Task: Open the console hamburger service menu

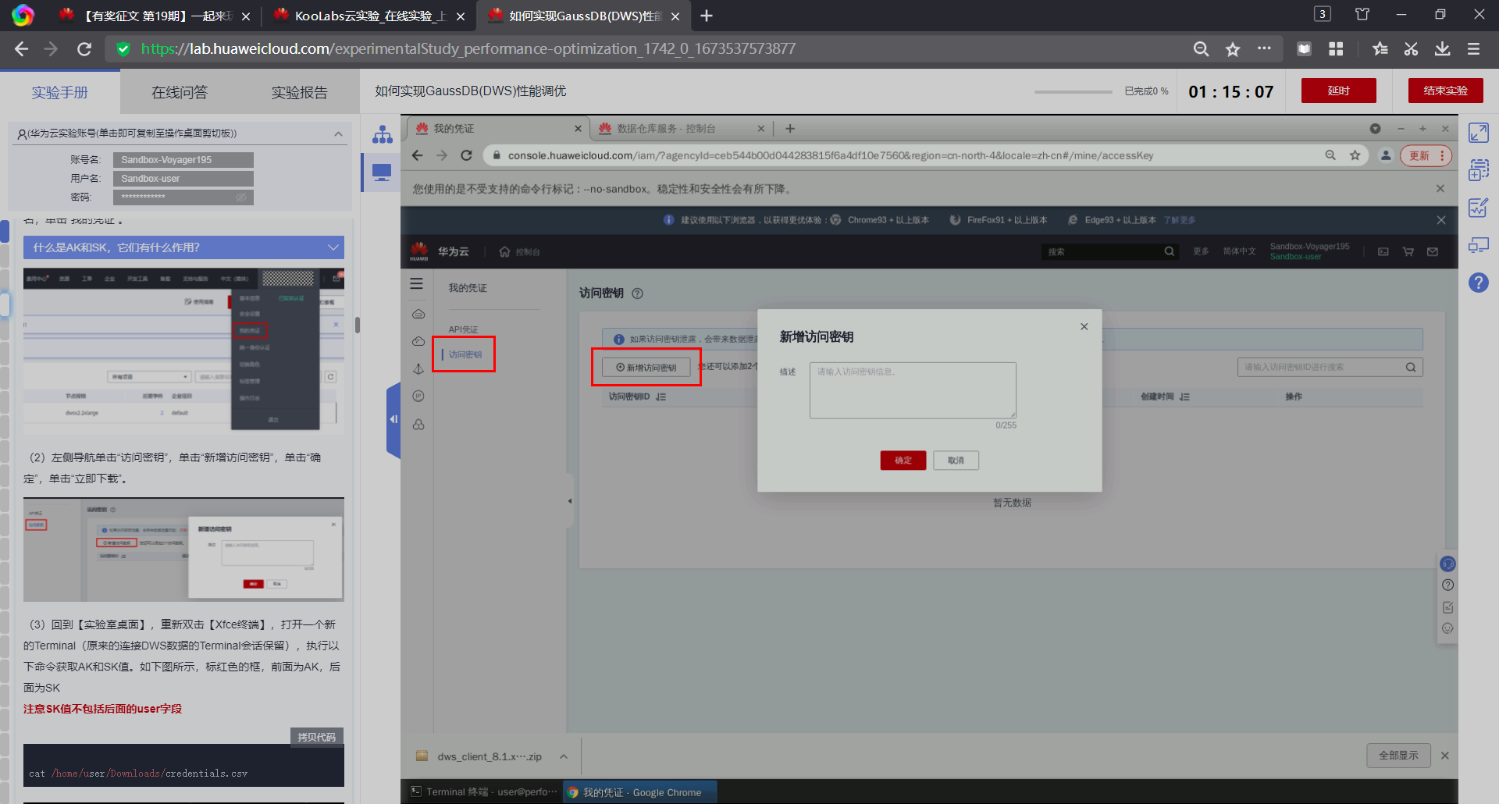Action: [417, 284]
